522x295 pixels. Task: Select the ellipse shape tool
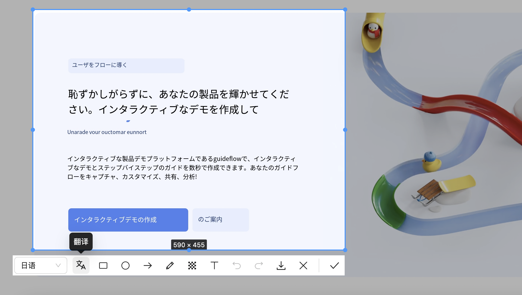pos(125,265)
